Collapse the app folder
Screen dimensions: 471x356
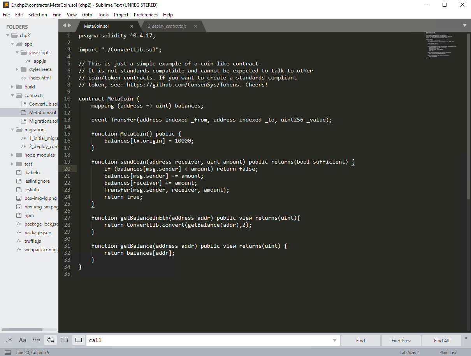pos(12,44)
